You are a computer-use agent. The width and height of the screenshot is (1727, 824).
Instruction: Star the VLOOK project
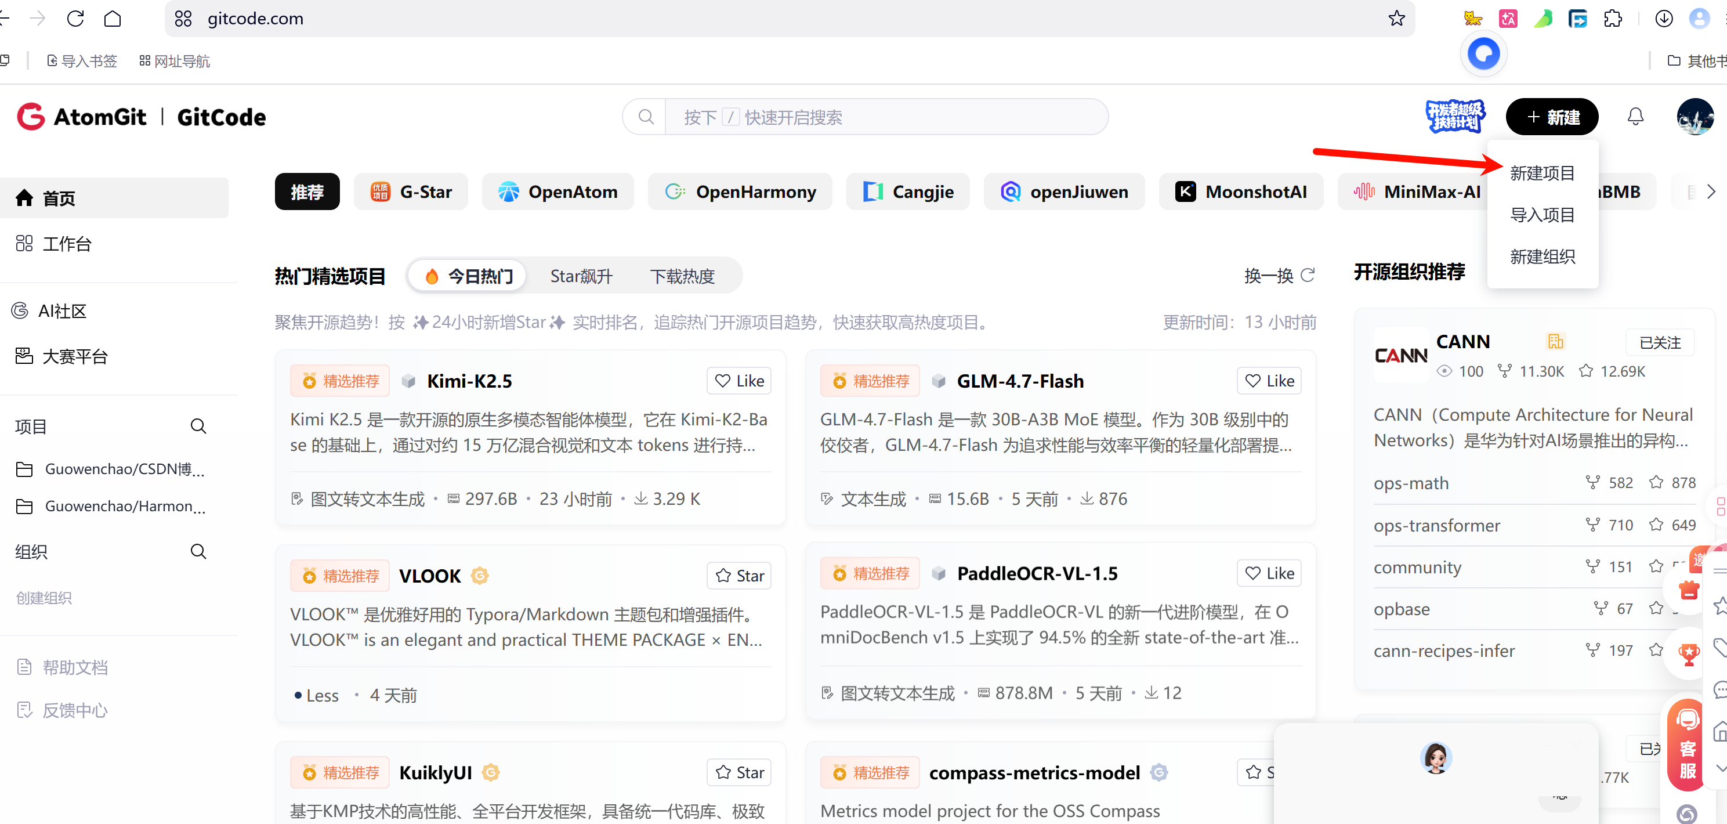tap(739, 575)
